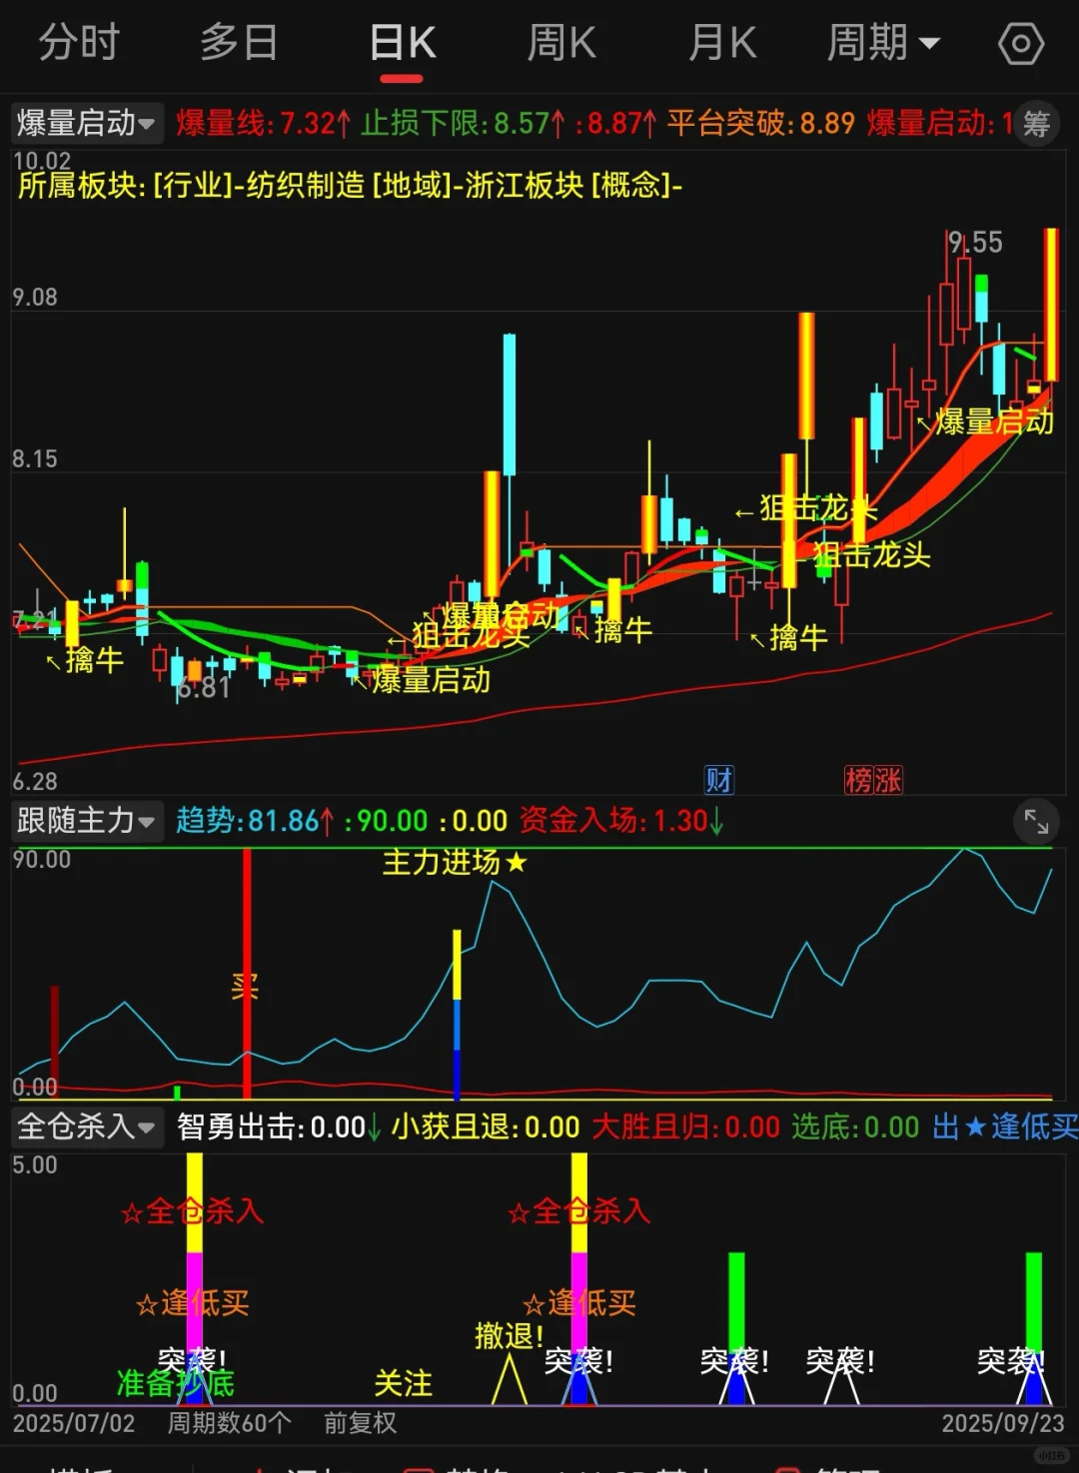Tap the 榜 ranking marker on chart
The image size is (1079, 1473).
[859, 780]
